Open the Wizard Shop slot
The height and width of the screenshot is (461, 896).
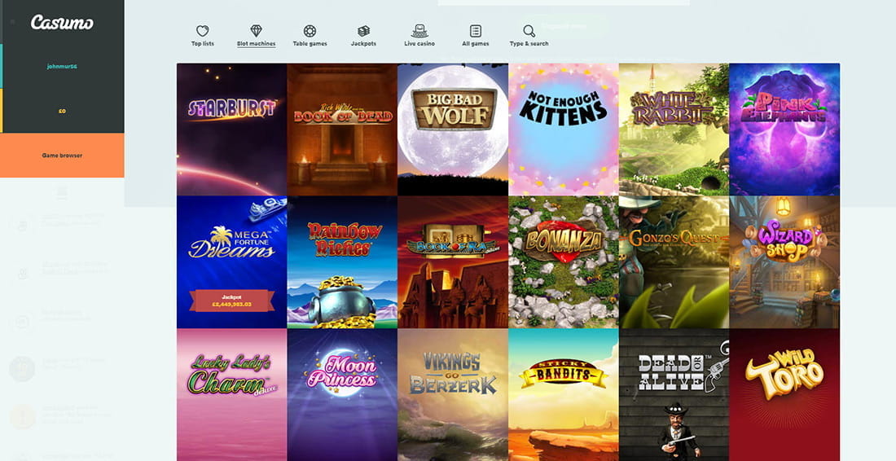784,262
